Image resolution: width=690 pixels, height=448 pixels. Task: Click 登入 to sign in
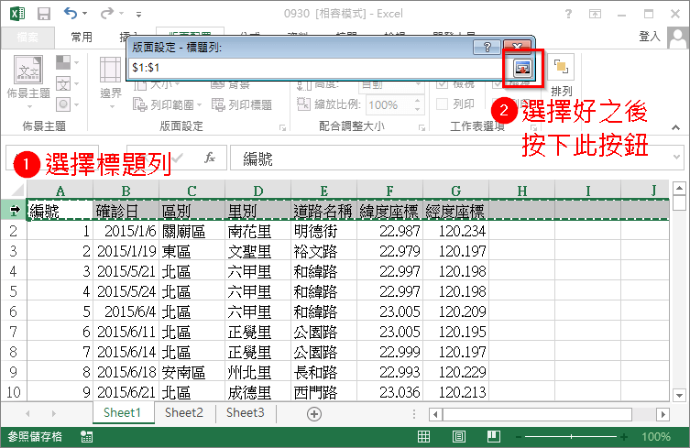click(x=650, y=36)
